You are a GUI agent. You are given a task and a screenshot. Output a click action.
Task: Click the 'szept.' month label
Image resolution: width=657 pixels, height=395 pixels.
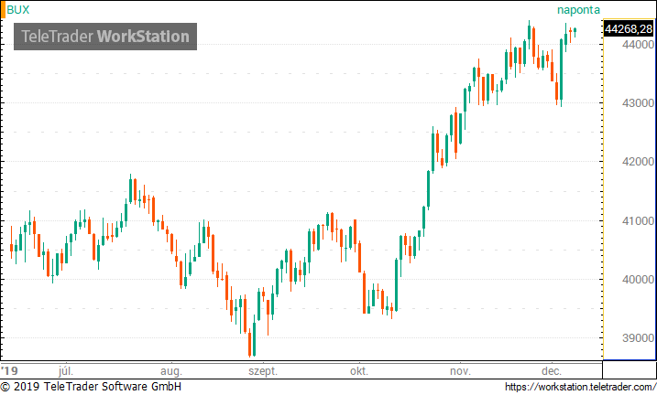263,371
